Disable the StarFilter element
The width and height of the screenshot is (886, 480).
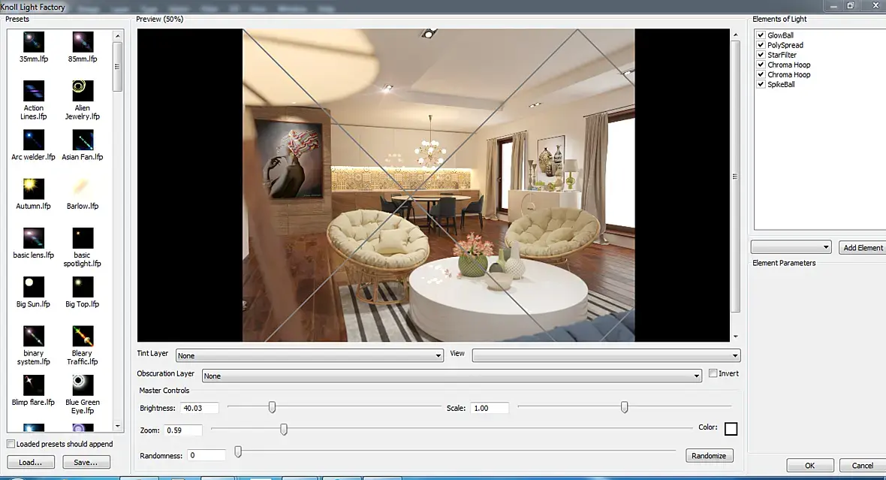[x=761, y=55]
